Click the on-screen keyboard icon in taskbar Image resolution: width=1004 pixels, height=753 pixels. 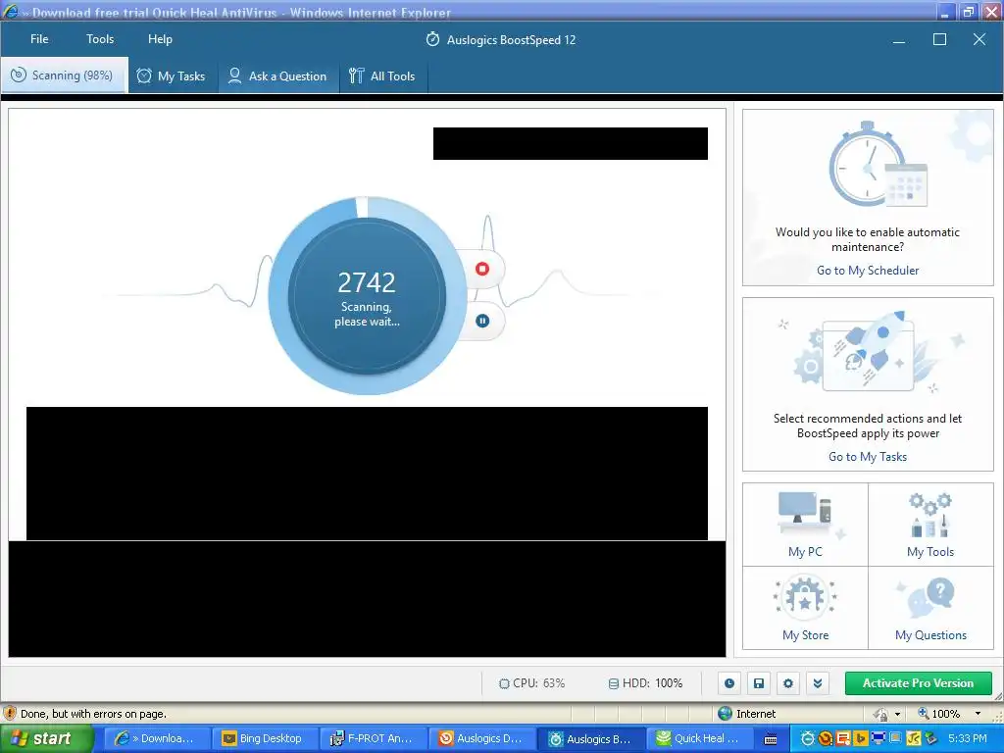771,739
